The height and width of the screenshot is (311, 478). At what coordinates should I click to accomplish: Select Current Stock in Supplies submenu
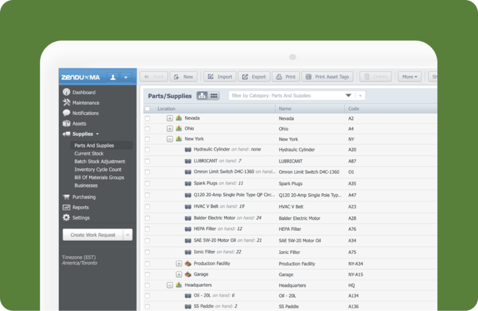88,154
